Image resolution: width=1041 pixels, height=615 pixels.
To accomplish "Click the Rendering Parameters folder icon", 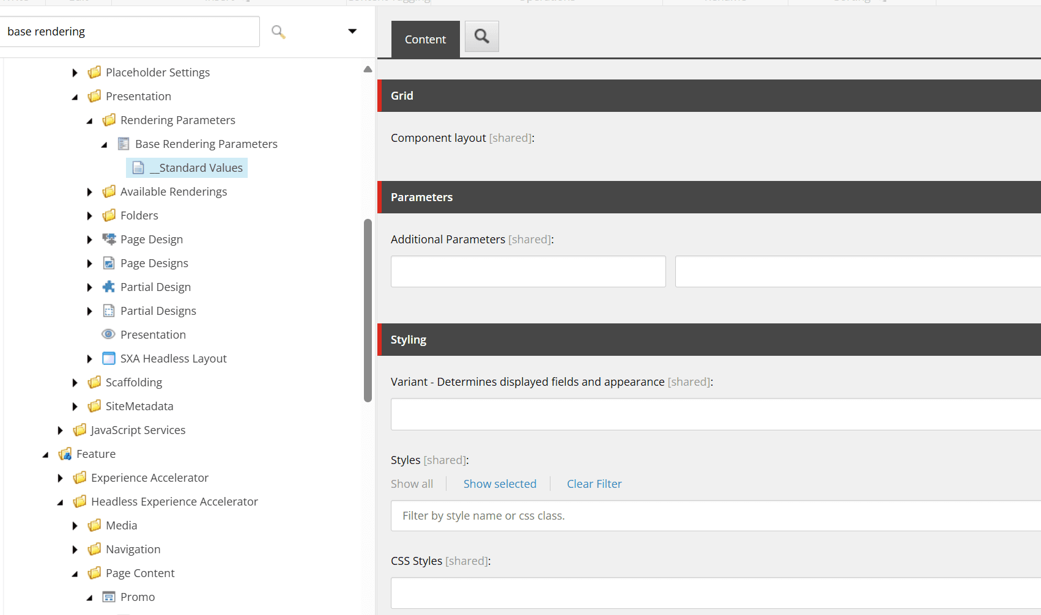I will 109,120.
